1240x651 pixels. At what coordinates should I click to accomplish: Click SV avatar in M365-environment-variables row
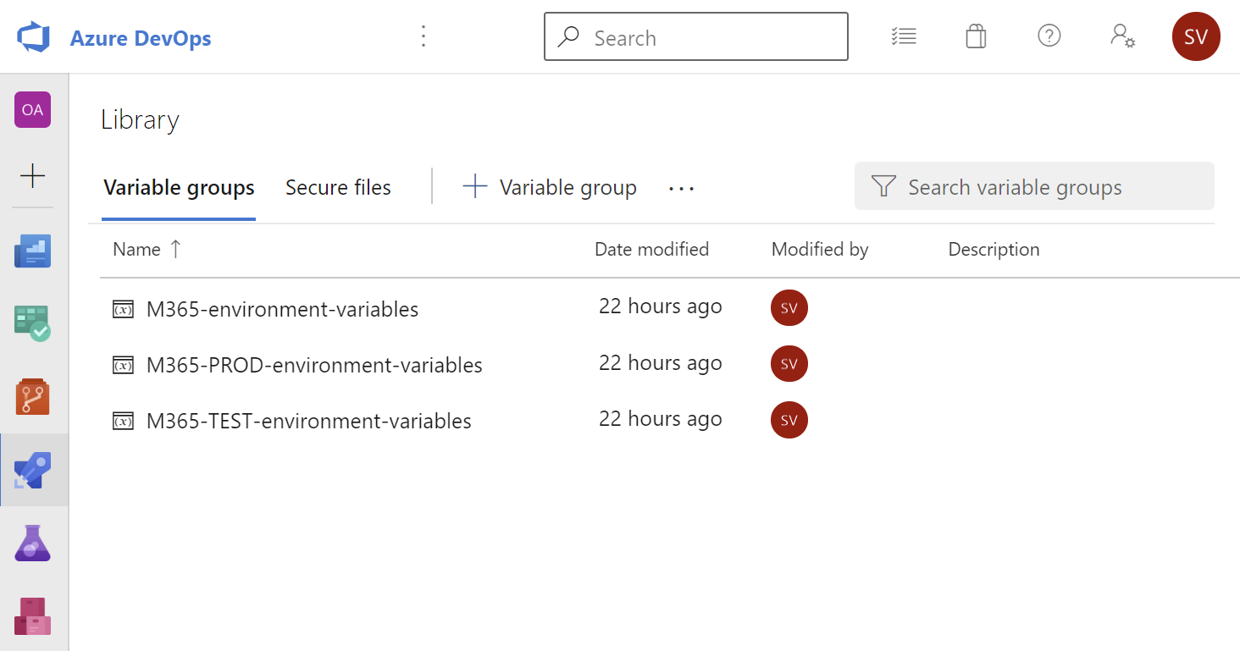(789, 308)
